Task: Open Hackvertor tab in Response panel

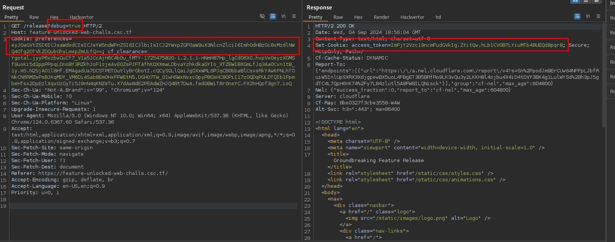Action: coord(412,17)
